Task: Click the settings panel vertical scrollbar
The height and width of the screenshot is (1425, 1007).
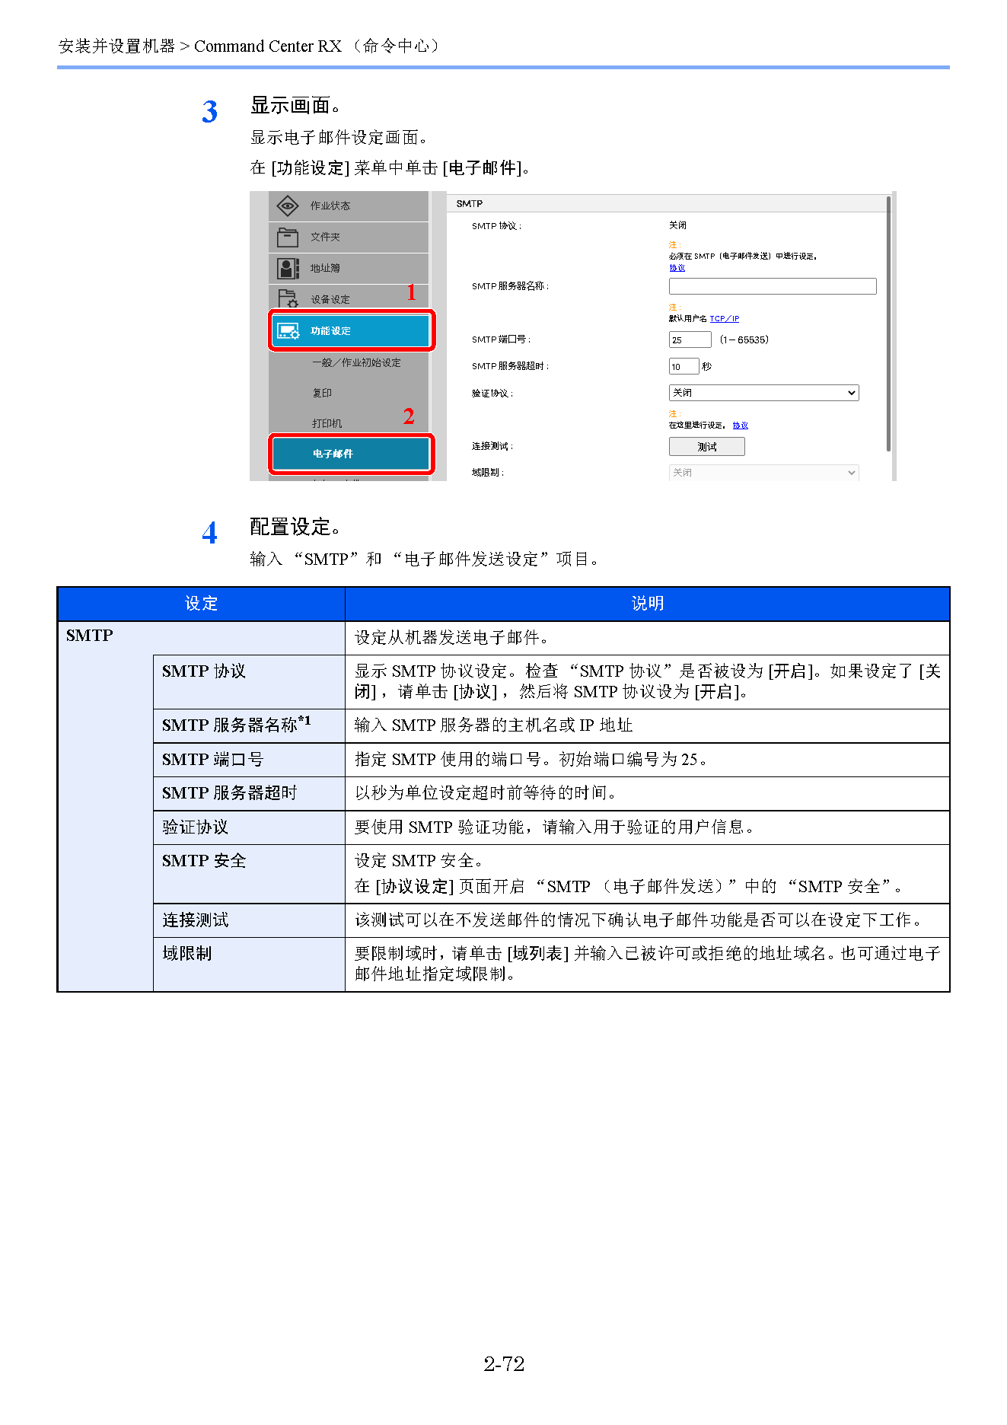Action: click(887, 324)
